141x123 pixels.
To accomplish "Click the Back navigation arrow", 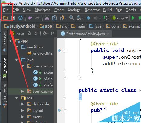I will [88, 18].
